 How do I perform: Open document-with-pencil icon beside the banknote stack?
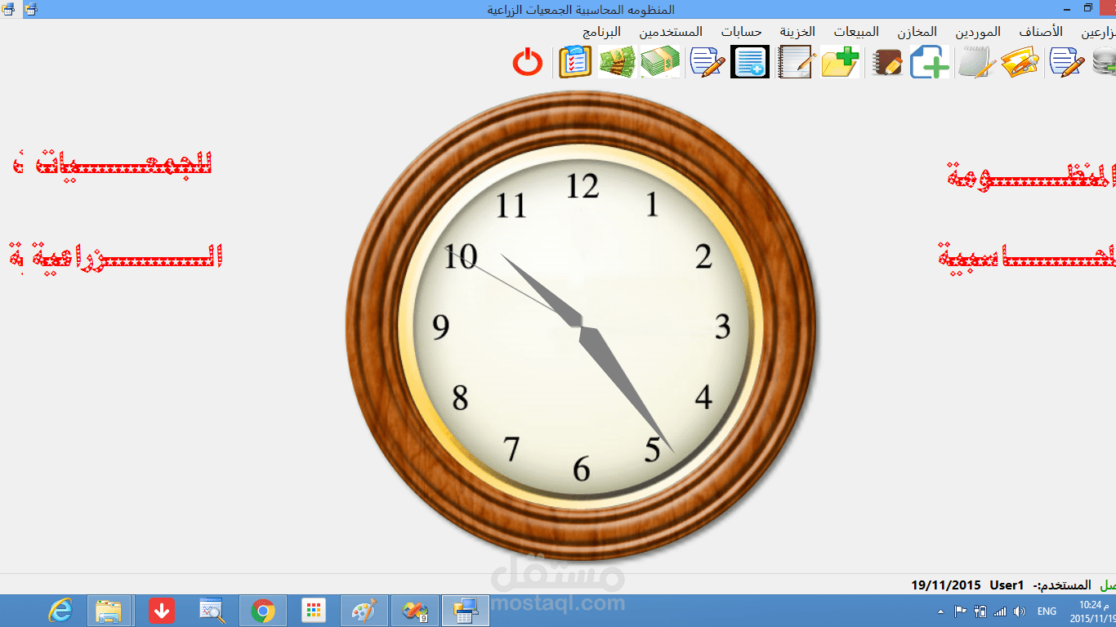point(707,62)
